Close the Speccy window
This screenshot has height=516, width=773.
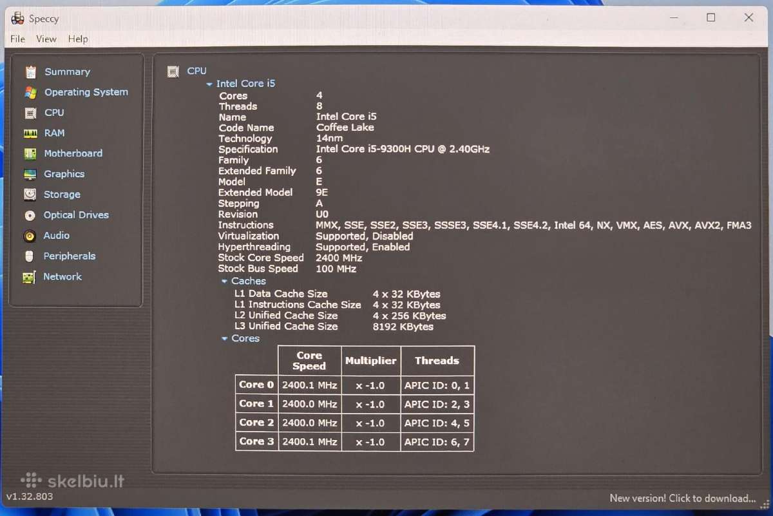(x=749, y=17)
